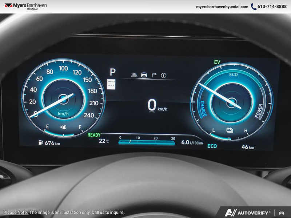Image resolution: width=291 pixels, height=218 pixels.
Task: Open the information circle icon
Action: (164, 76)
